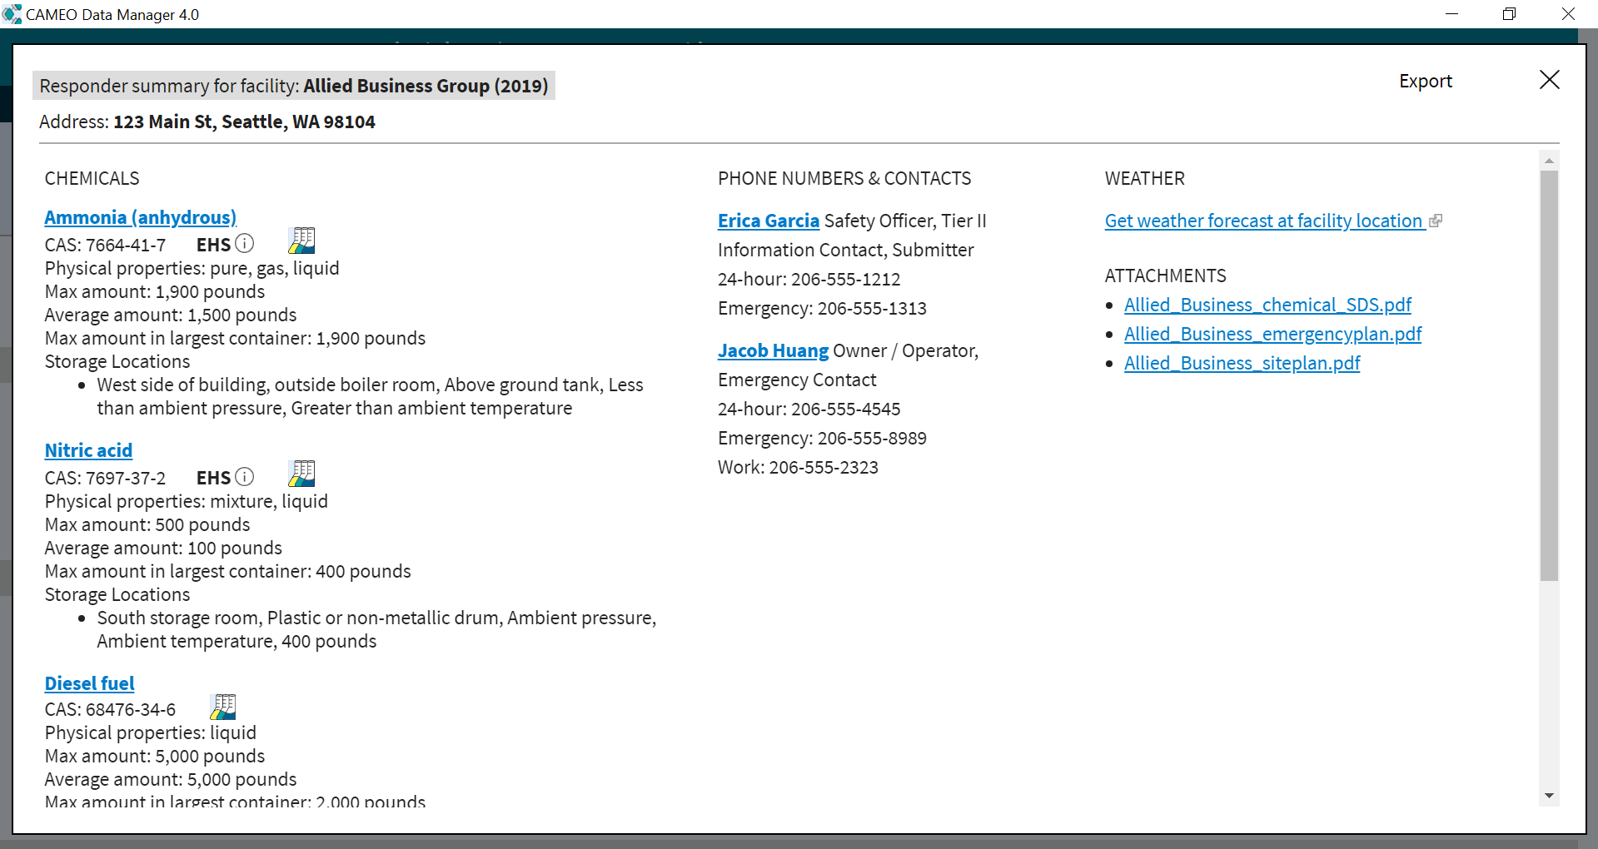Close the CAMEO Data Manager window
This screenshot has width=1598, height=849.
tap(1568, 14)
